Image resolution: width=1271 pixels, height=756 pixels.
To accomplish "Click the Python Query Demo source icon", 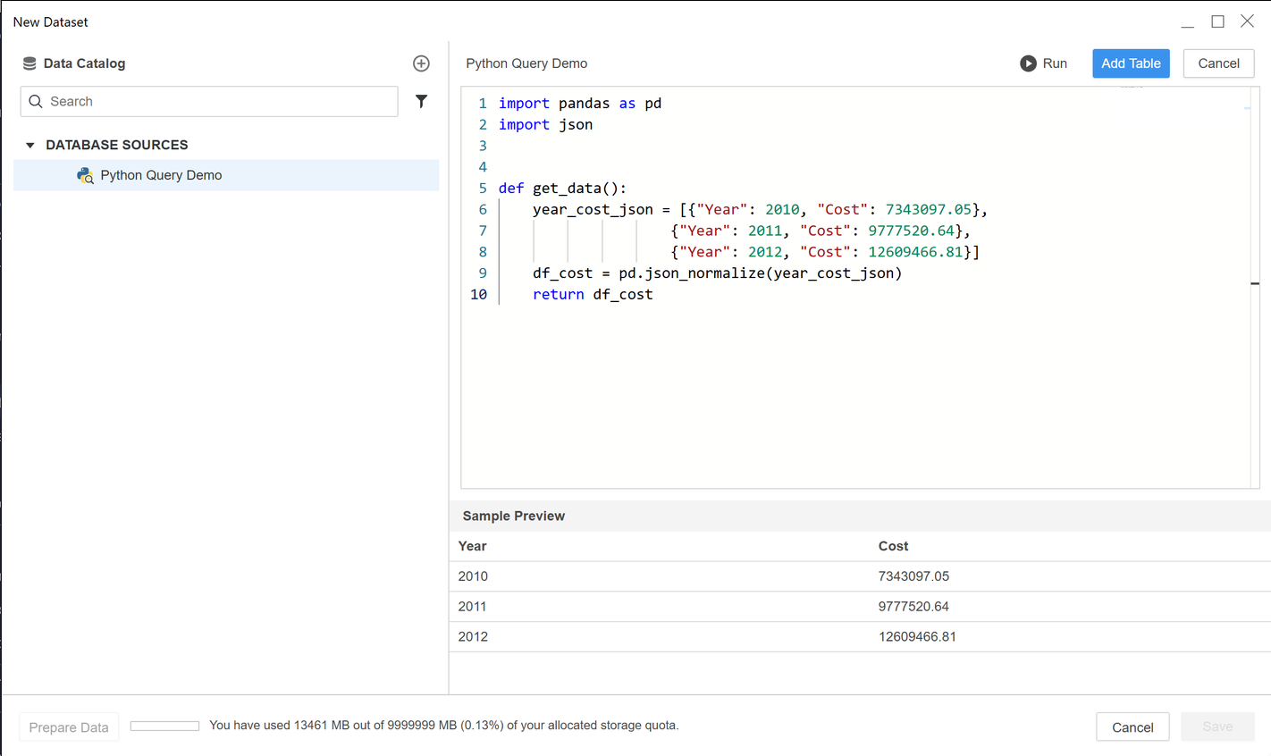I will click(85, 176).
